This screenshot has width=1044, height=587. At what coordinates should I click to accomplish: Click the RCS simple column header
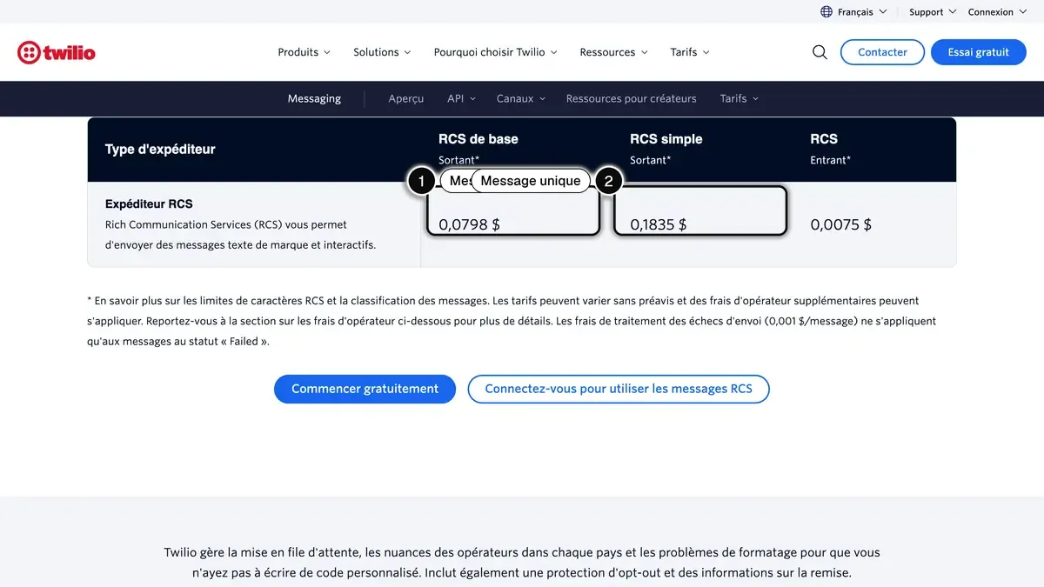(x=666, y=139)
